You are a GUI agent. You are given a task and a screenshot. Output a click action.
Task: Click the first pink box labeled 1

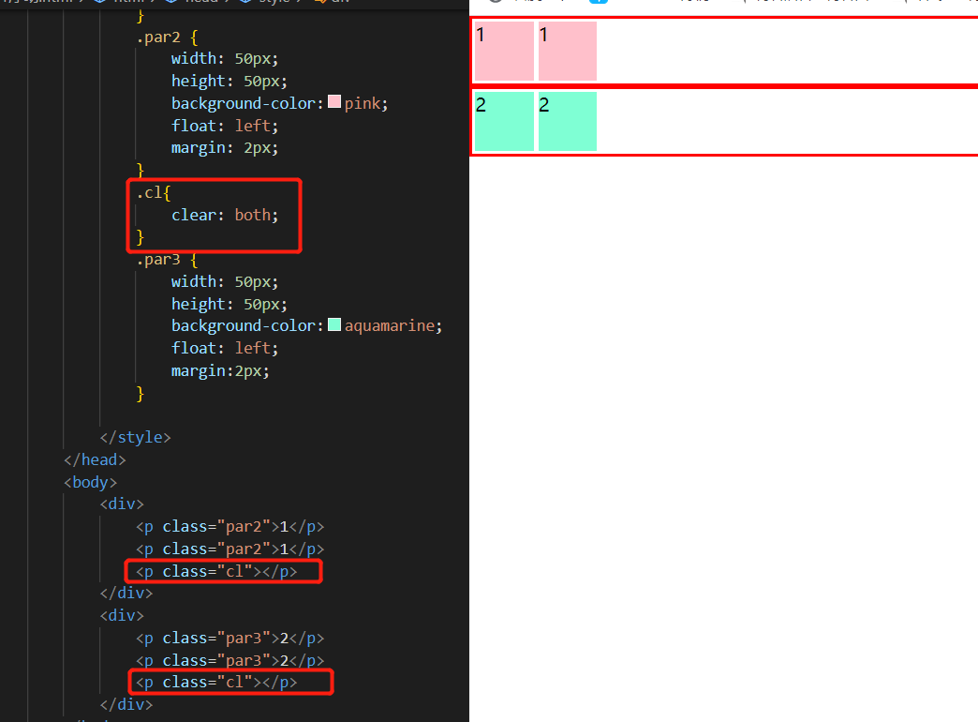pyautogui.click(x=504, y=52)
